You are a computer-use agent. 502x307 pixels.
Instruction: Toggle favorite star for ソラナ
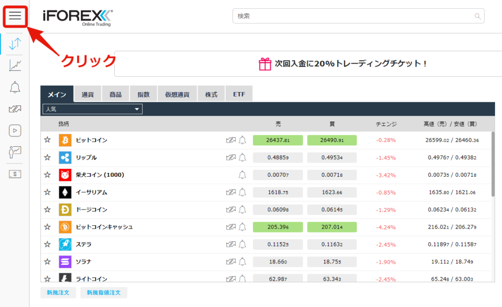(x=48, y=261)
